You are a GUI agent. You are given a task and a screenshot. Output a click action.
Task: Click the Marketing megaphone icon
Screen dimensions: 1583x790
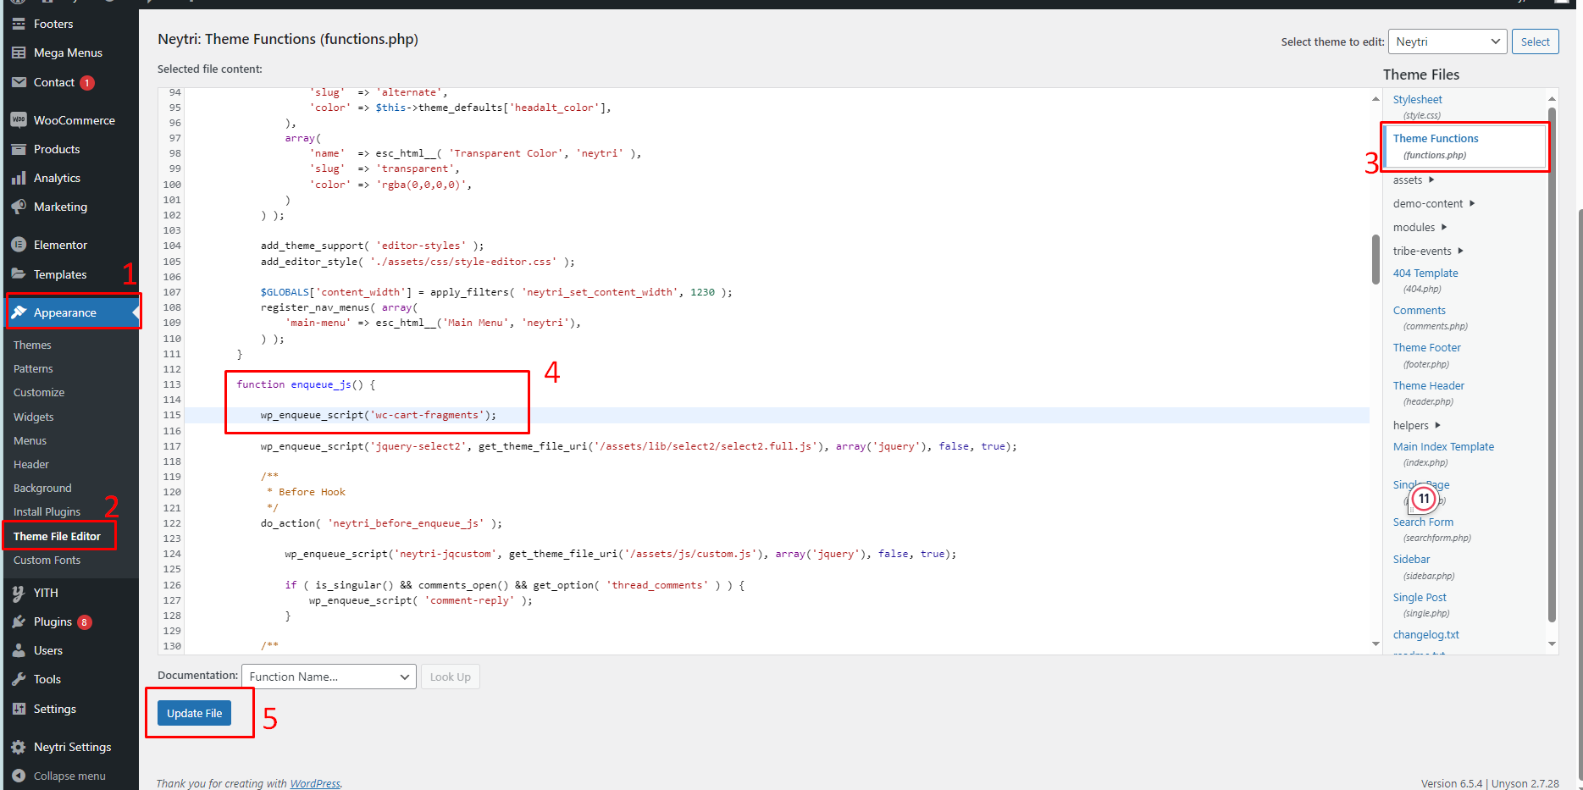pyautogui.click(x=19, y=207)
